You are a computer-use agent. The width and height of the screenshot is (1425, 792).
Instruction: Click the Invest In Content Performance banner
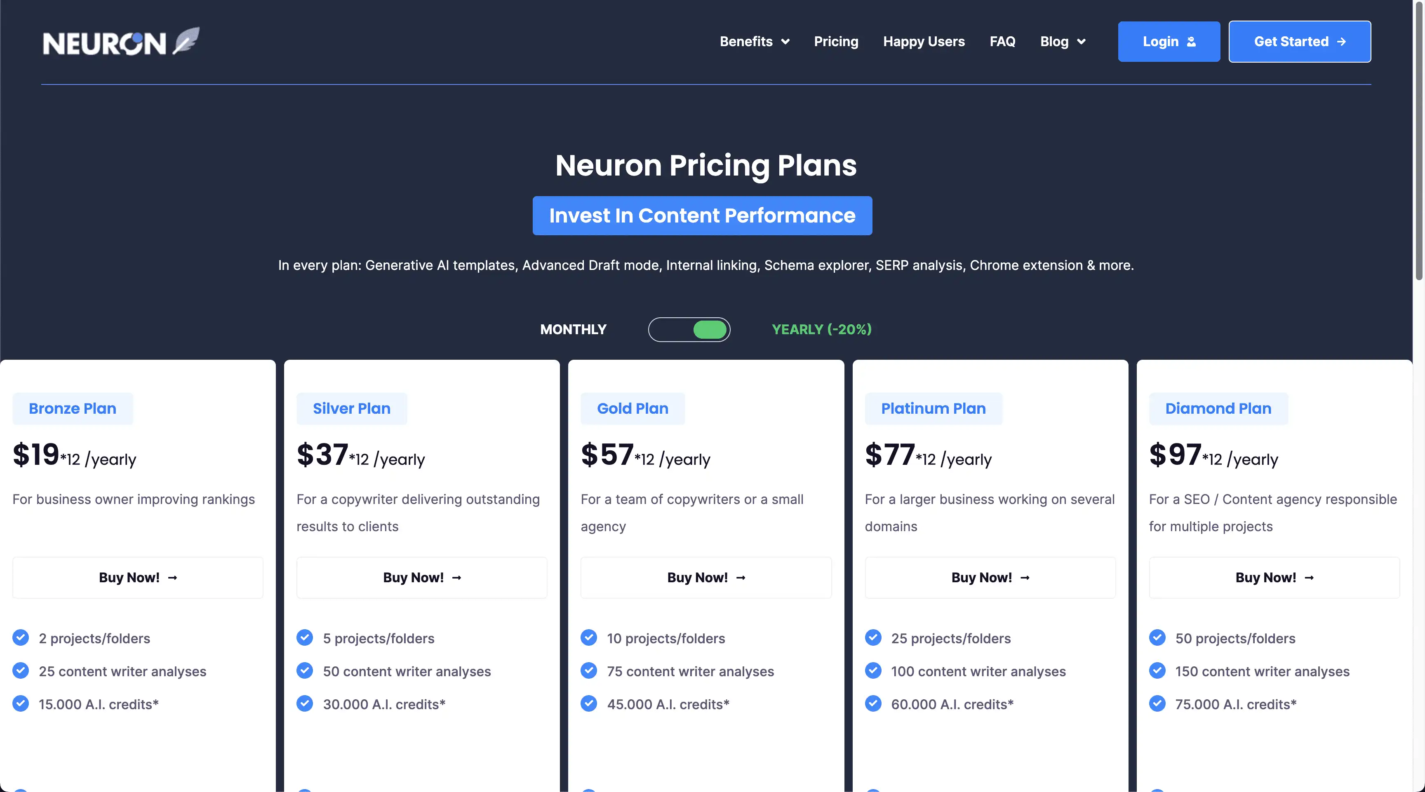(702, 216)
